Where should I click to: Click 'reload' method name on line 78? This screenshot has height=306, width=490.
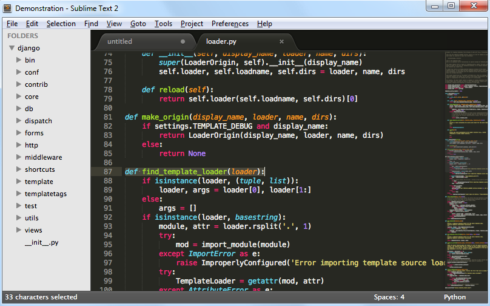tap(172, 89)
